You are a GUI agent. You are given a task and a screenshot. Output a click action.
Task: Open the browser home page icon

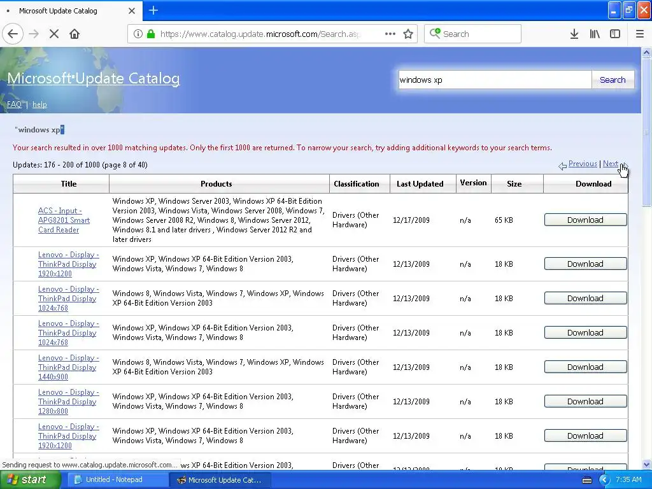(74, 34)
